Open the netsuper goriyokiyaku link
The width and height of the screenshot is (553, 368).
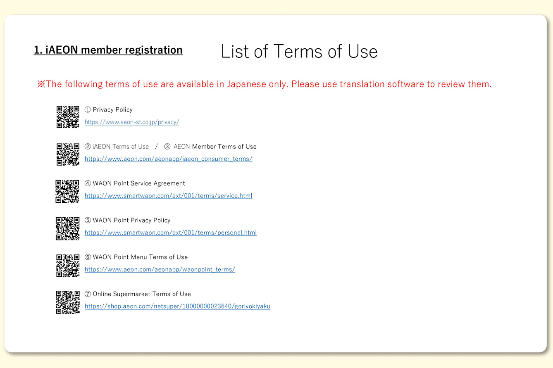177,306
